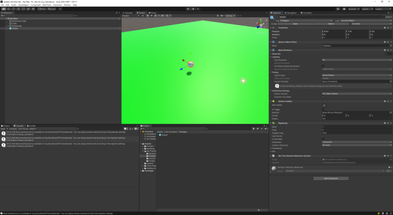
Task: Toggle the MyBall object active checkbox
Action: click(277, 17)
